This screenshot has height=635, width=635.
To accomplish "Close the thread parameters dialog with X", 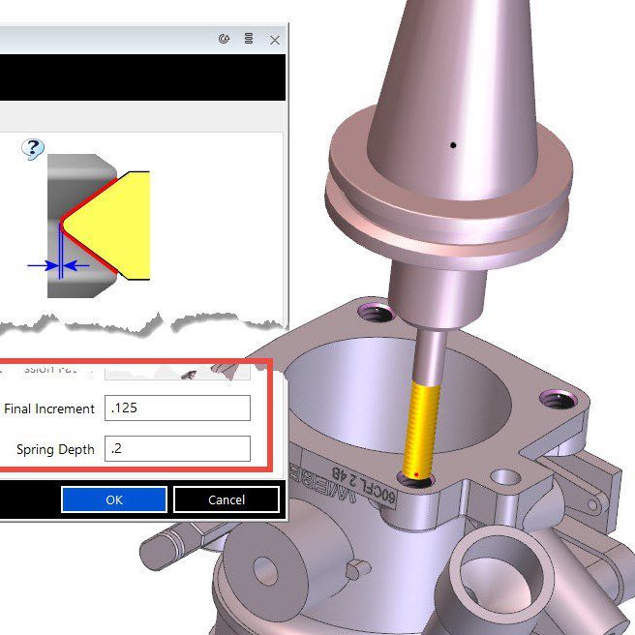I will tap(275, 39).
